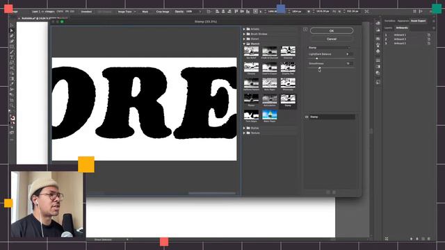
Task: Open the Stroke panel icon in dock
Action: 378,60
